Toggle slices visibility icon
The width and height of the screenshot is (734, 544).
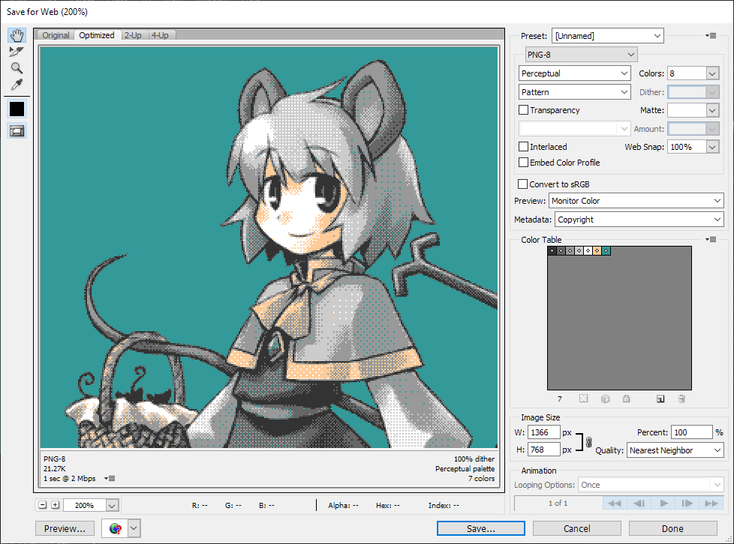tap(17, 131)
